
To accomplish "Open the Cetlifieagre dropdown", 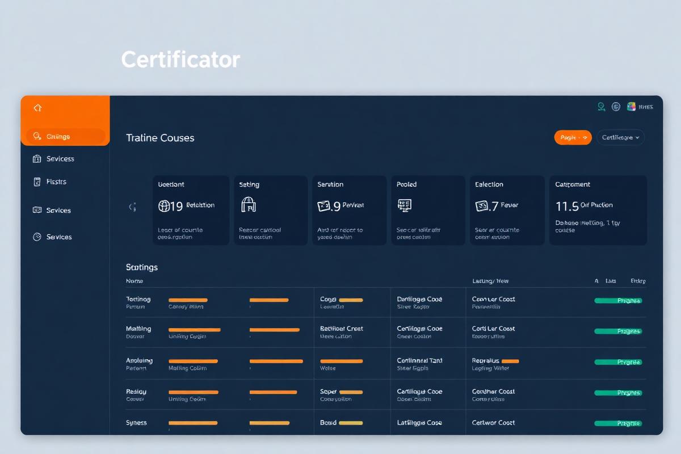I will click(x=620, y=137).
